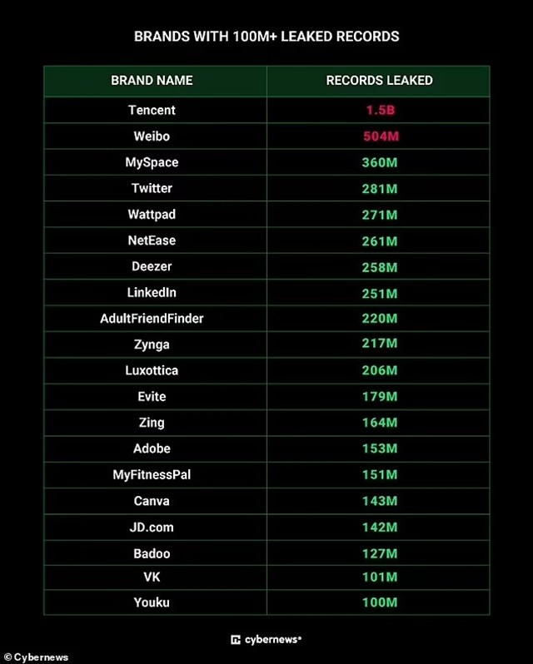Select the Weibo row name
533x664 pixels.
[x=152, y=136]
